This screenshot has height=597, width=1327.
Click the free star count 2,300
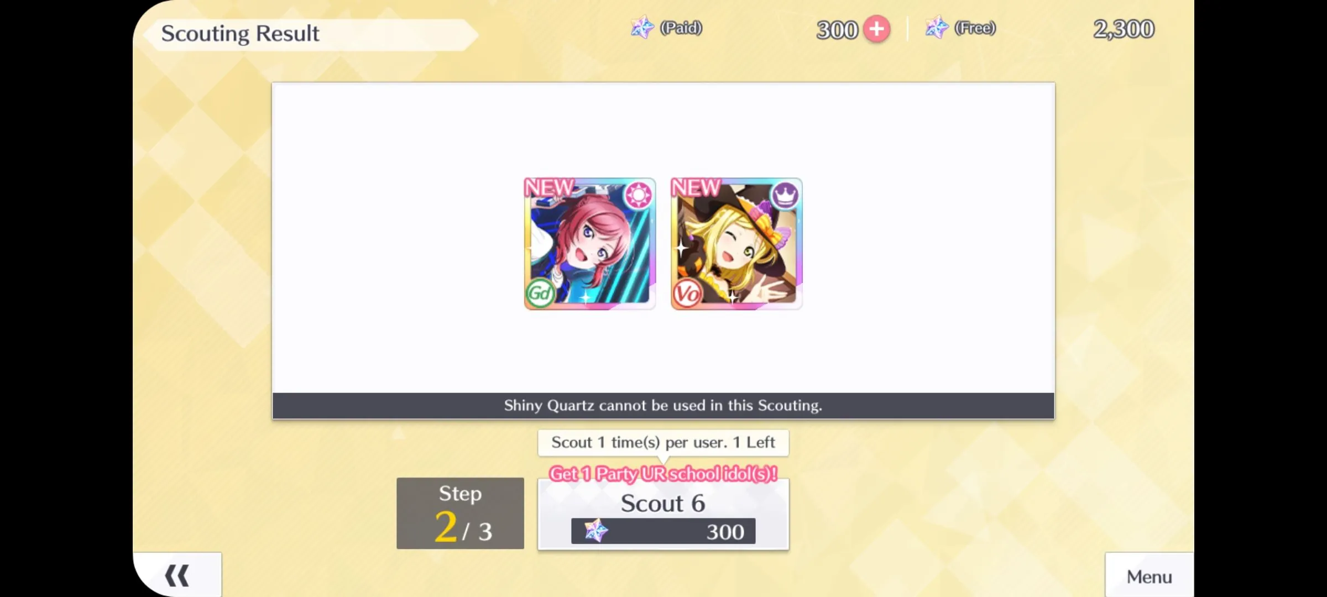[x=1124, y=29]
